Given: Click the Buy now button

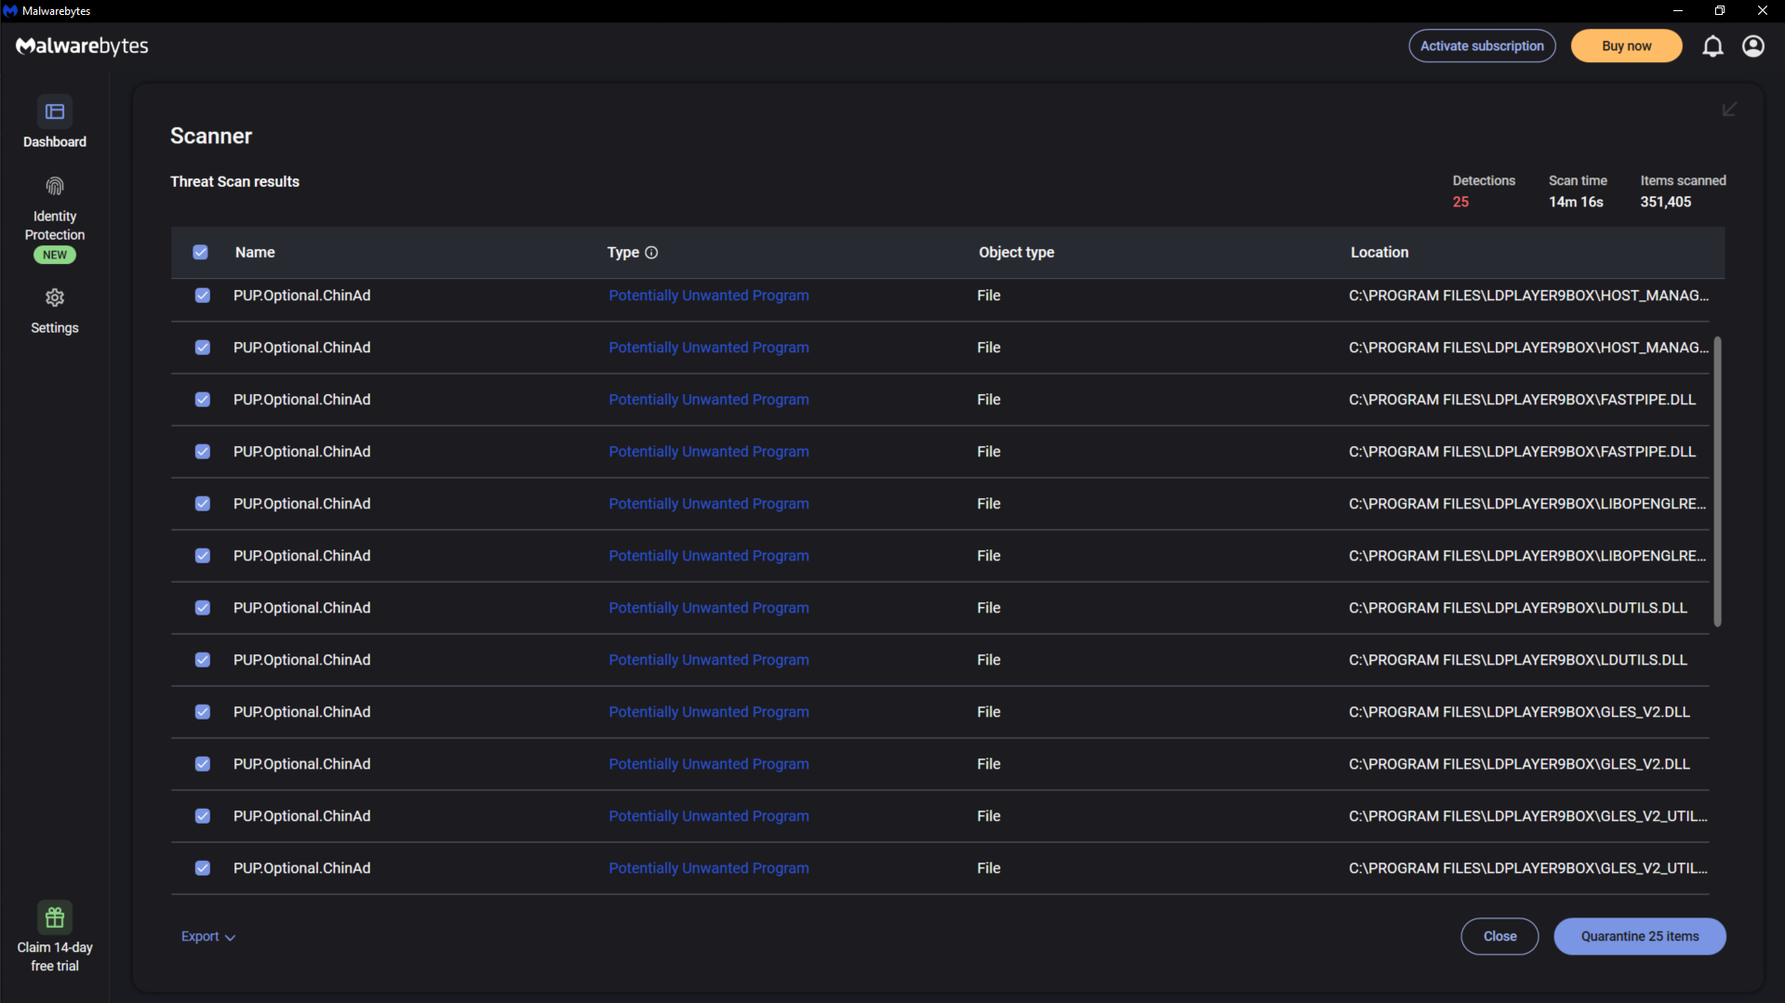Looking at the screenshot, I should tap(1626, 46).
